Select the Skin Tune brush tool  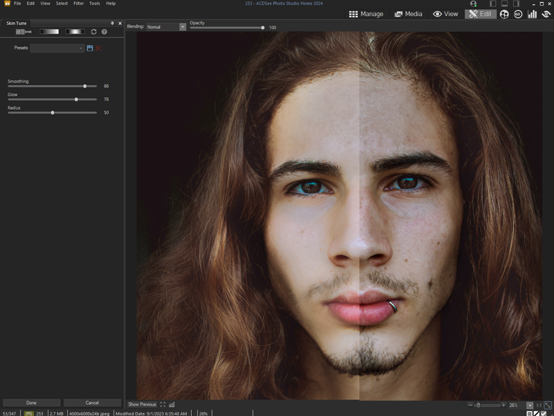(24, 32)
